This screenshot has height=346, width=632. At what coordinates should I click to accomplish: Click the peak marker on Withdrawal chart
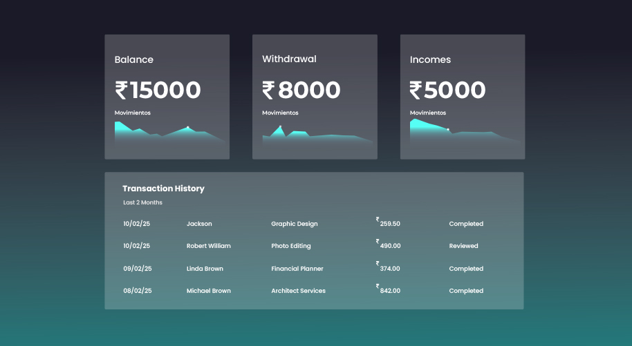tap(280, 126)
